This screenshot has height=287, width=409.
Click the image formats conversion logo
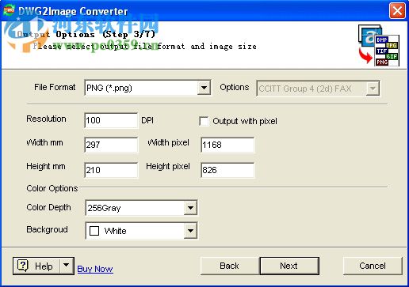(x=379, y=45)
